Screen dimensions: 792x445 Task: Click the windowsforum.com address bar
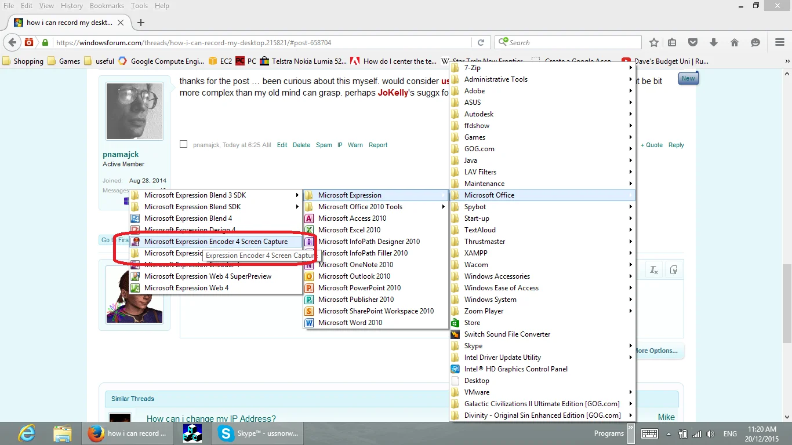click(x=264, y=42)
